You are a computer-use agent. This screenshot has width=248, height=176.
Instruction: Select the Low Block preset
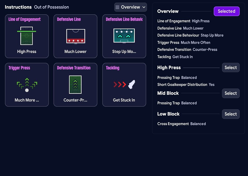coord(231,114)
